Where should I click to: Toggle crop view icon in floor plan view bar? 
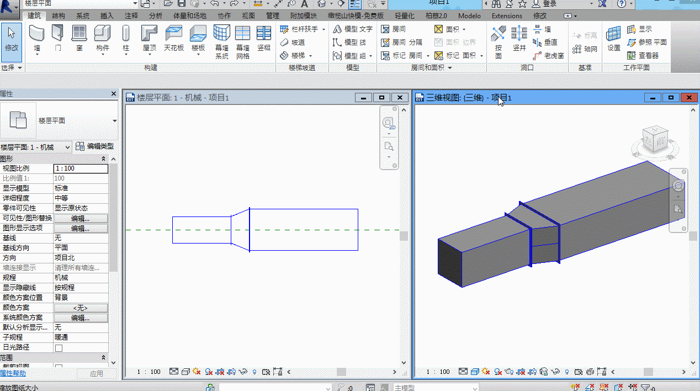(220, 372)
